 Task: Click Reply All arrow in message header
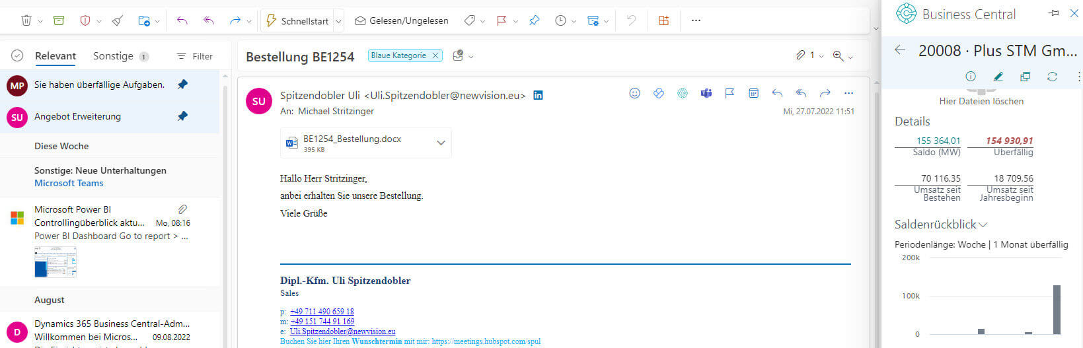tap(801, 93)
